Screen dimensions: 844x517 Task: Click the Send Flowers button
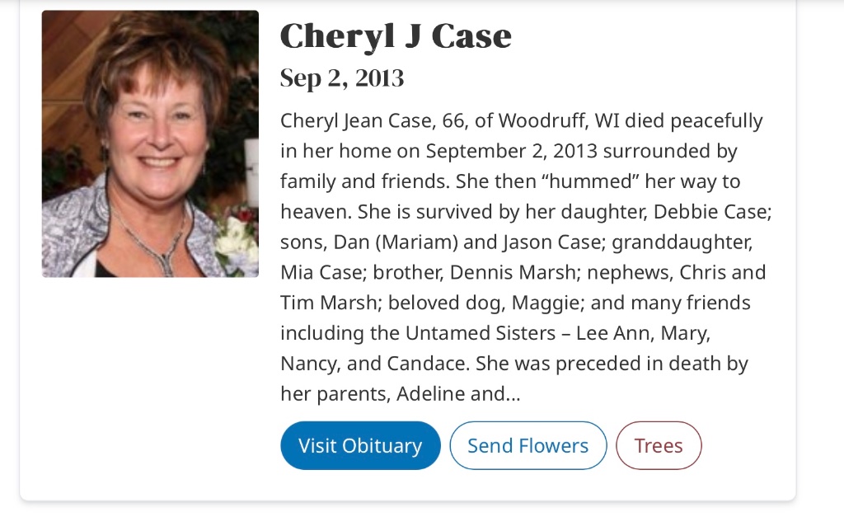pos(527,446)
